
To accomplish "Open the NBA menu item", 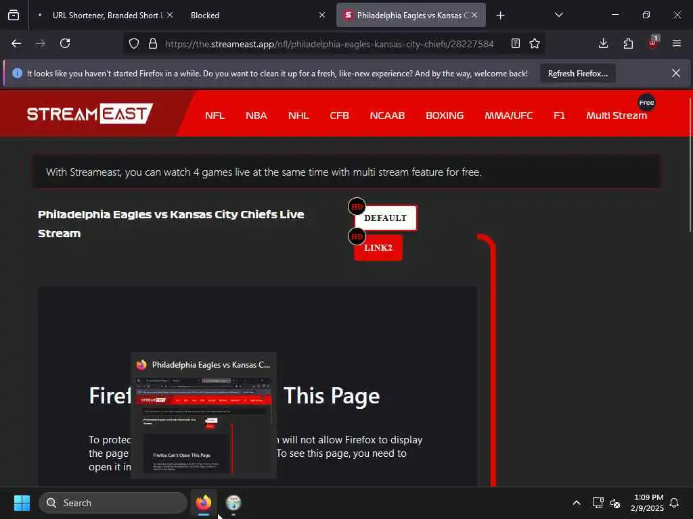I will 256,116.
